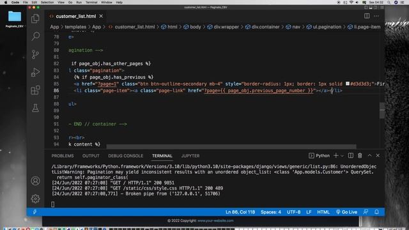Click line number 91 in gutter

[56, 124]
